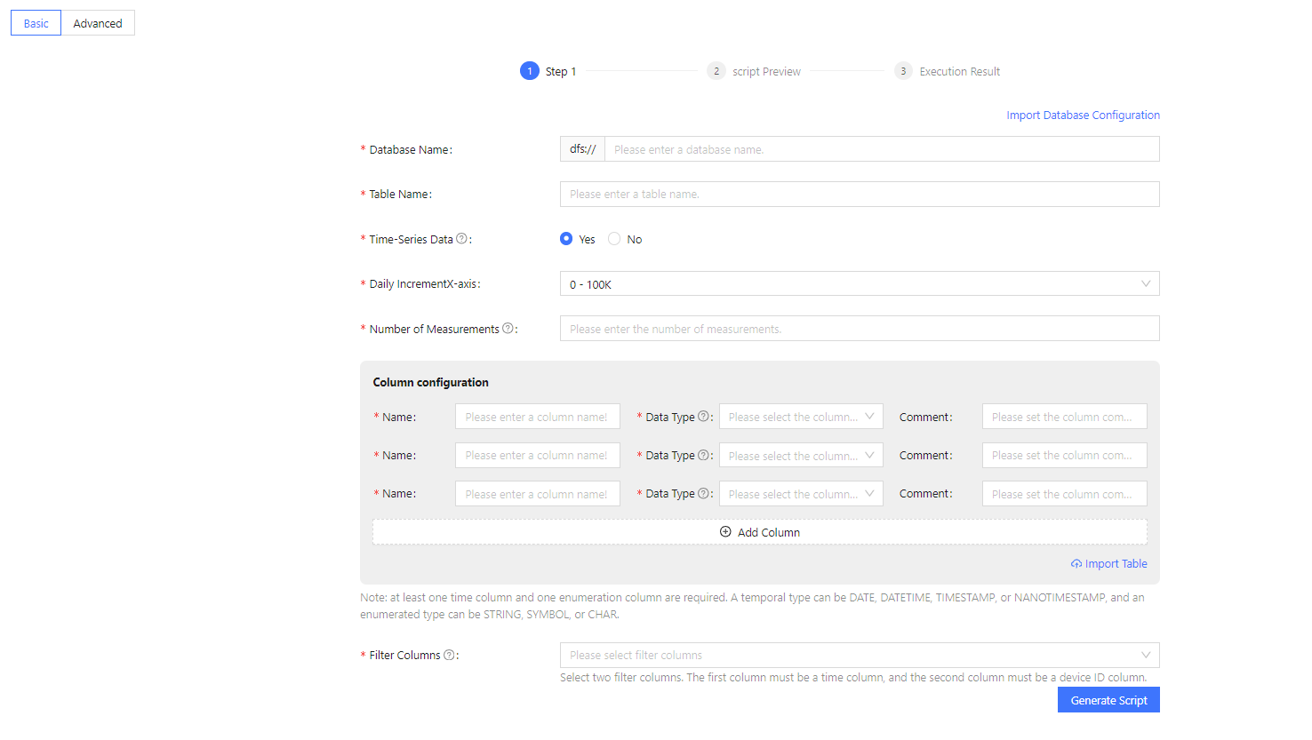Expand the third column's Data Type dropdown

pyautogui.click(x=800, y=494)
